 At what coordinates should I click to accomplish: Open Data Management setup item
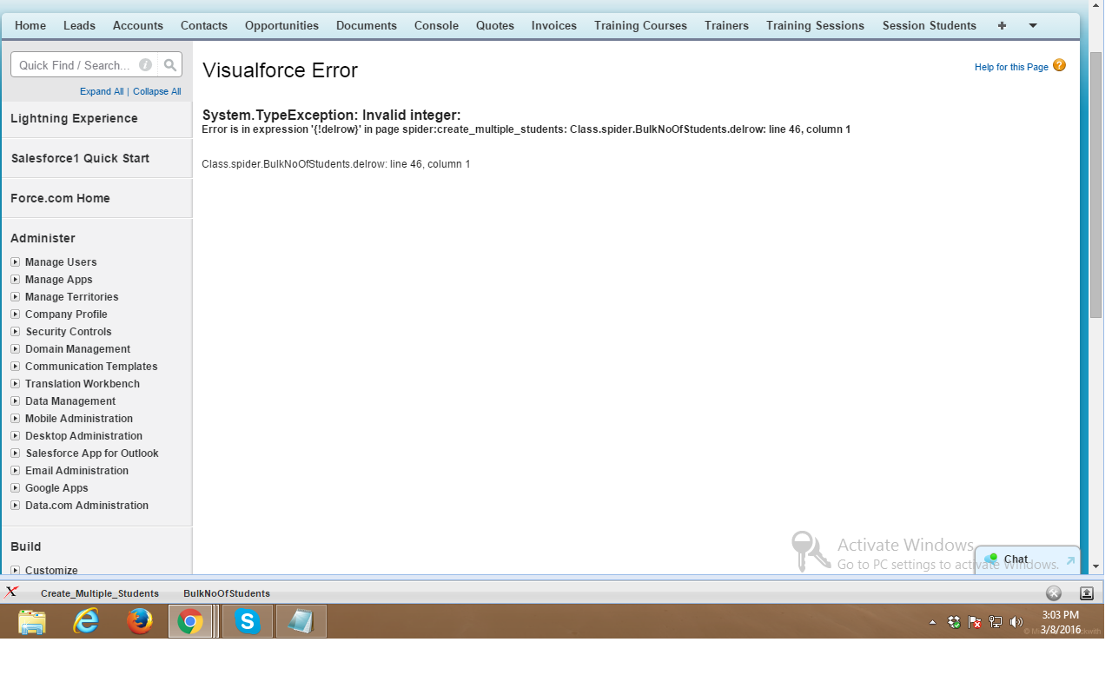pos(70,400)
